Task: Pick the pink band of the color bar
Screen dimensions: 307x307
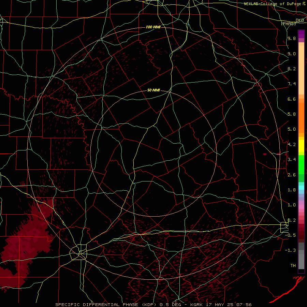Action: [x=301, y=207]
